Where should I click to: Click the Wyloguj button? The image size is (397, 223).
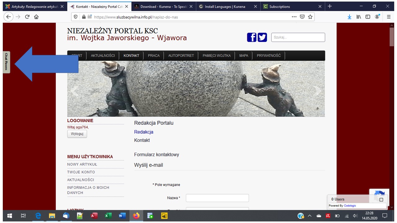click(77, 134)
